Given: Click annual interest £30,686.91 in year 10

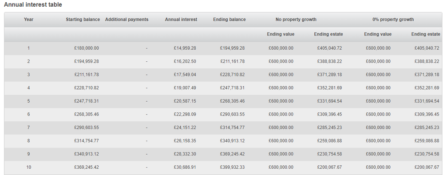Looking at the screenshot, I should click(x=185, y=167).
